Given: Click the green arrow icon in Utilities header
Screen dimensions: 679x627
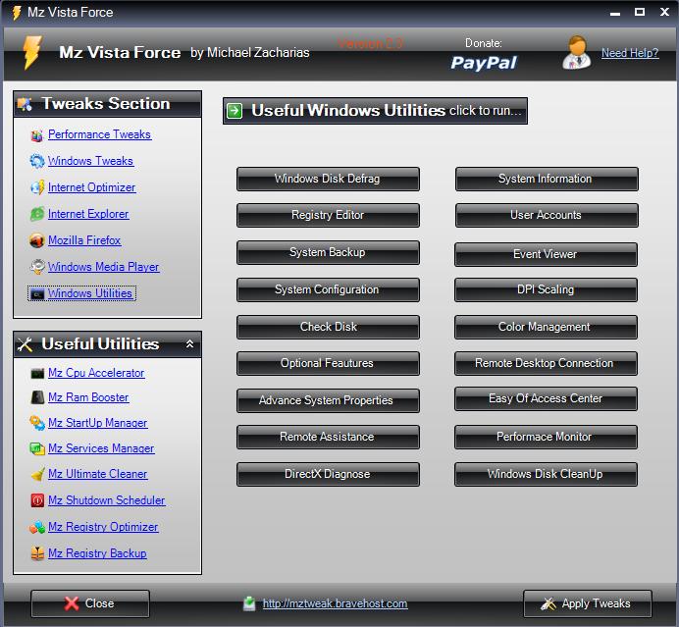Looking at the screenshot, I should pyautogui.click(x=235, y=111).
